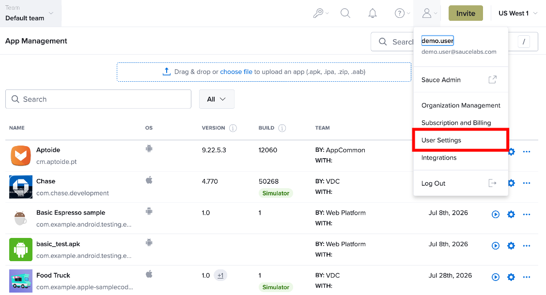The width and height of the screenshot is (546, 295).
Task: Click the upload arrow icon
Action: coord(167,72)
